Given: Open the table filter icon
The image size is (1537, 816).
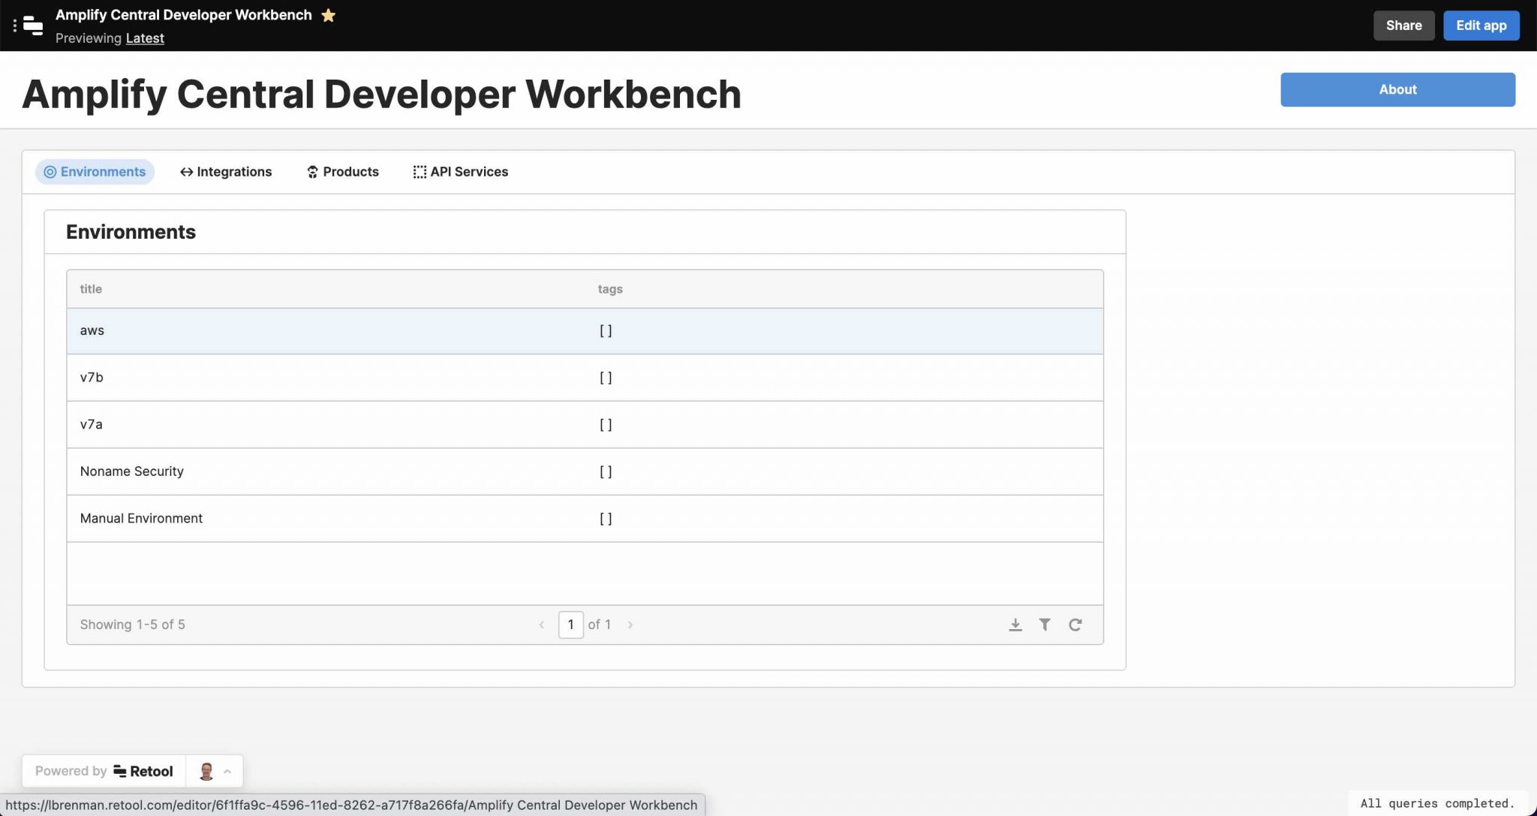Looking at the screenshot, I should [x=1045, y=625].
